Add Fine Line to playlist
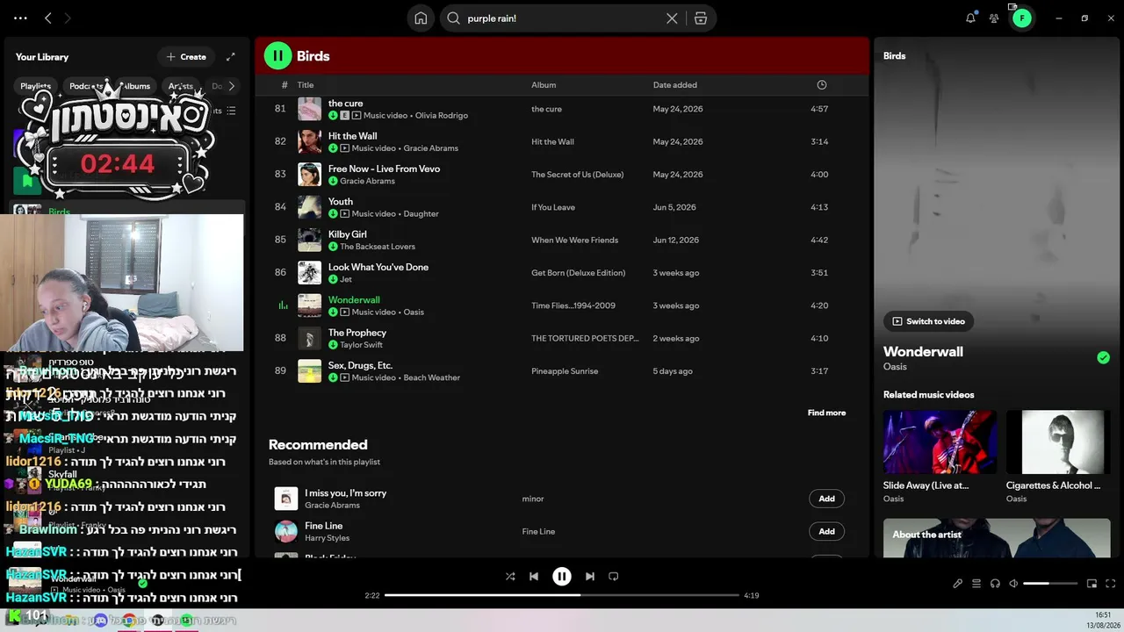This screenshot has height=632, width=1124. click(x=826, y=531)
